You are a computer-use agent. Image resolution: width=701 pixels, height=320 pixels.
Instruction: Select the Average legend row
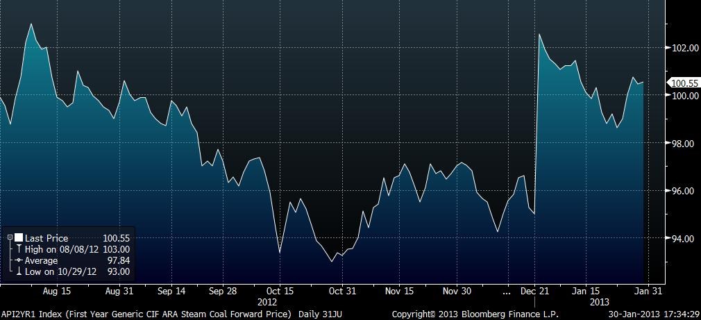42,260
